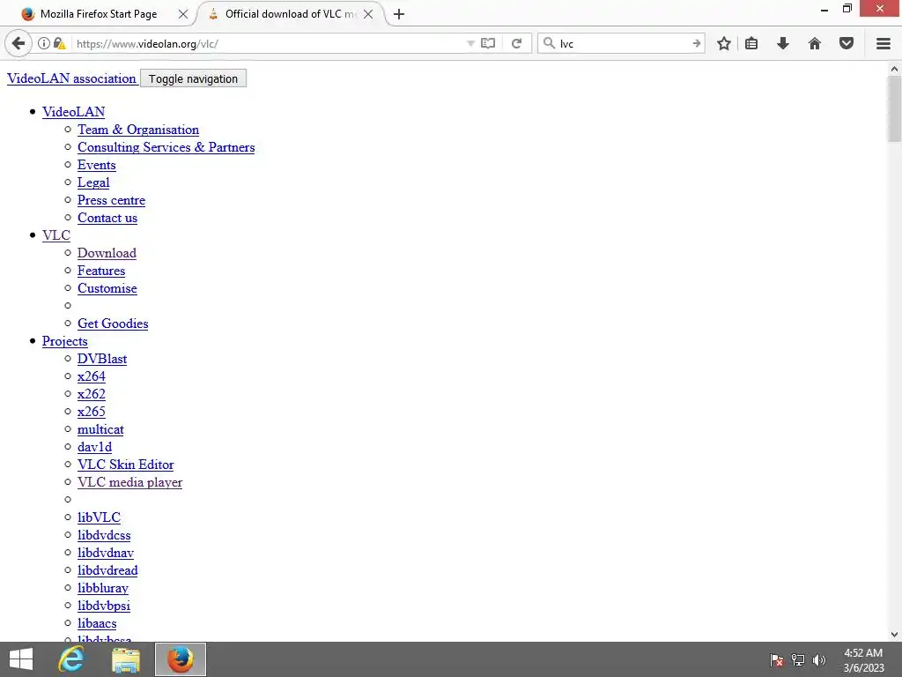The height and width of the screenshot is (677, 902).
Task: Open the x264 link
Action: click(x=92, y=376)
